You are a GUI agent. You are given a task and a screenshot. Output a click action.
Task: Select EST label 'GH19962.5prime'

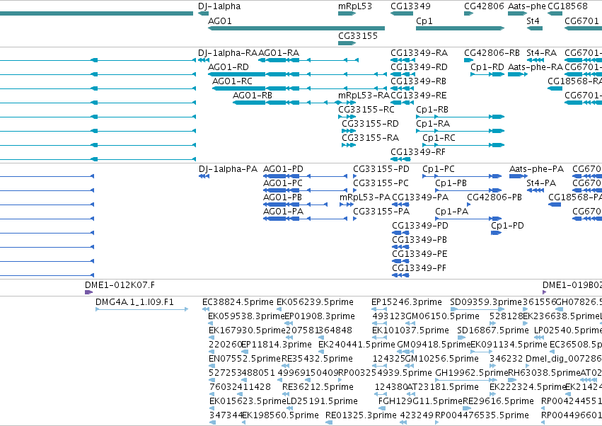point(471,373)
